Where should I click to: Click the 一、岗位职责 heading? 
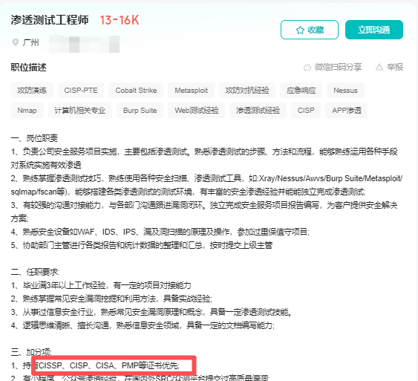[x=34, y=138]
